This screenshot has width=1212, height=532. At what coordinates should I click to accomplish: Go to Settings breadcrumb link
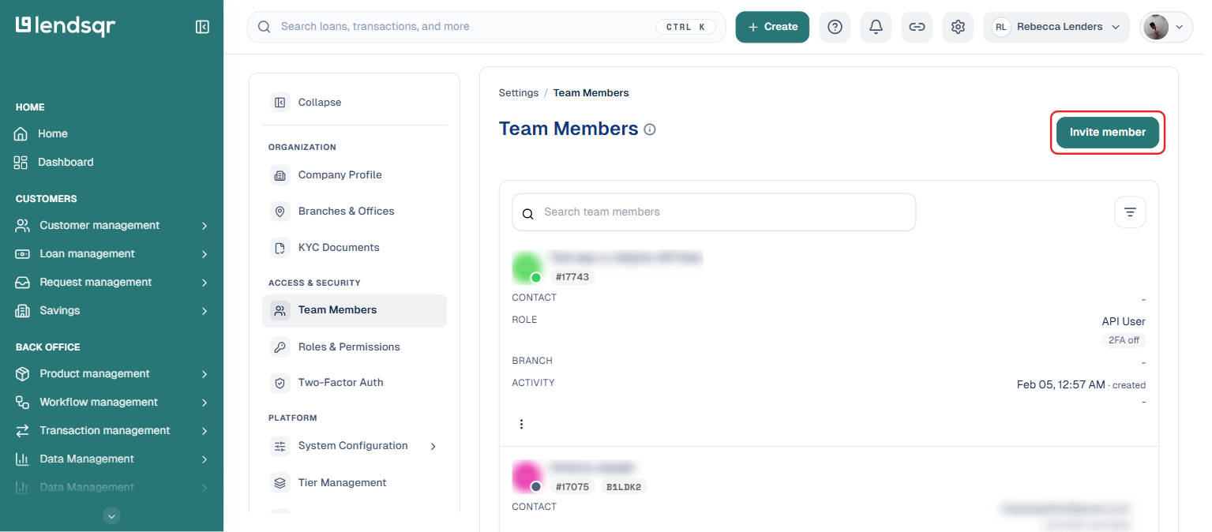(x=519, y=93)
